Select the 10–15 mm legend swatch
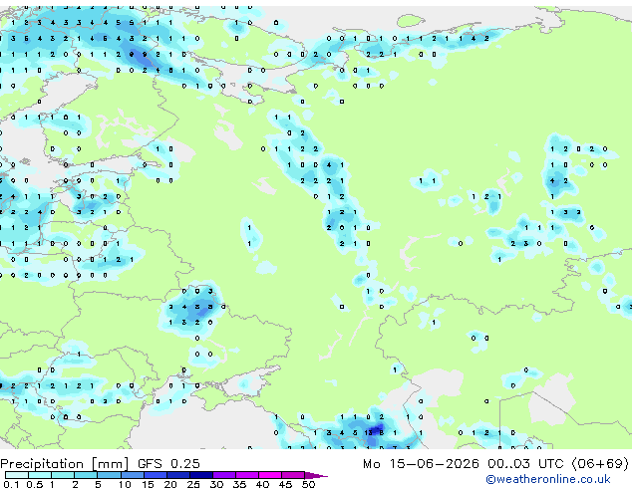This screenshot has height=488, width=632. tap(132, 475)
